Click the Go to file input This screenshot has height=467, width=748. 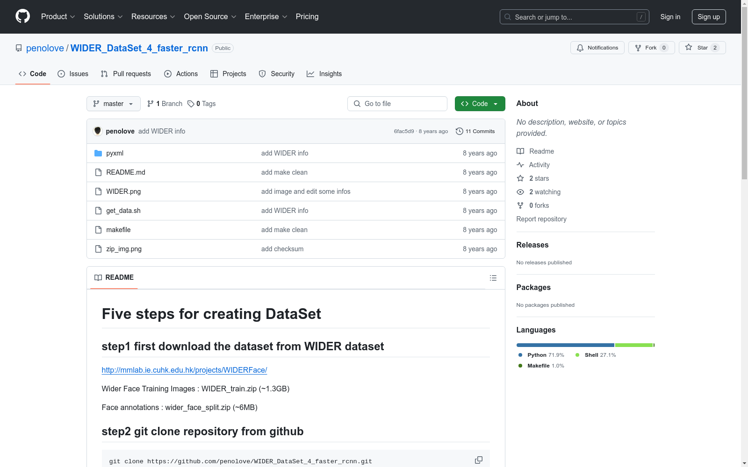[x=397, y=104]
